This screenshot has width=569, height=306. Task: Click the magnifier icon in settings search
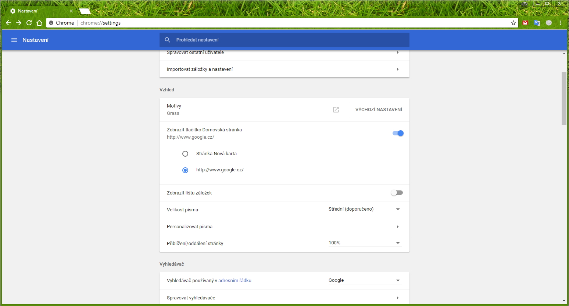[x=167, y=40]
